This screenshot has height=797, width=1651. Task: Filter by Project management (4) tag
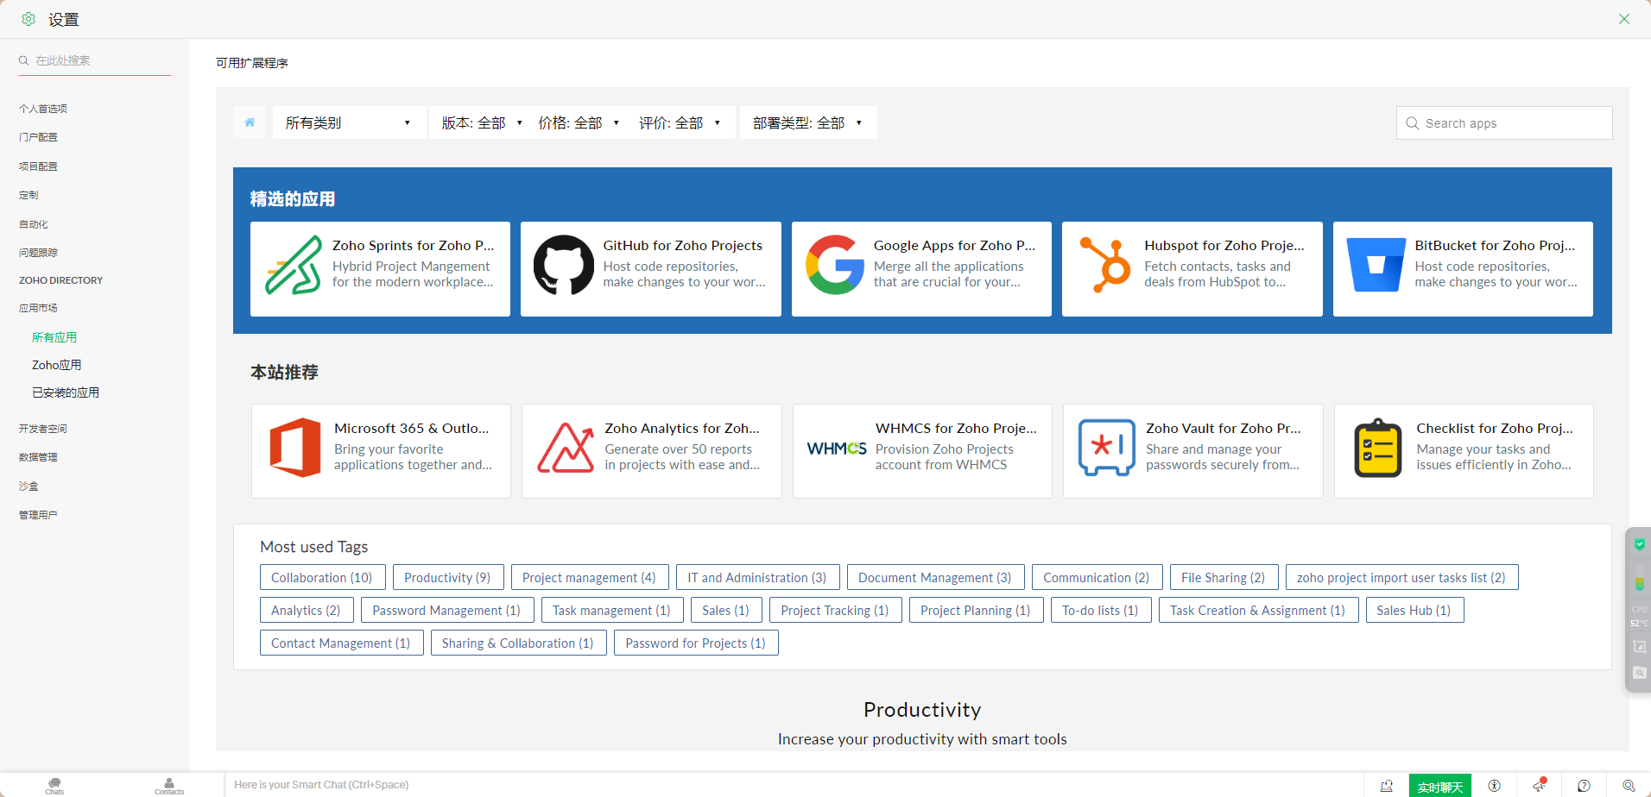point(589,577)
